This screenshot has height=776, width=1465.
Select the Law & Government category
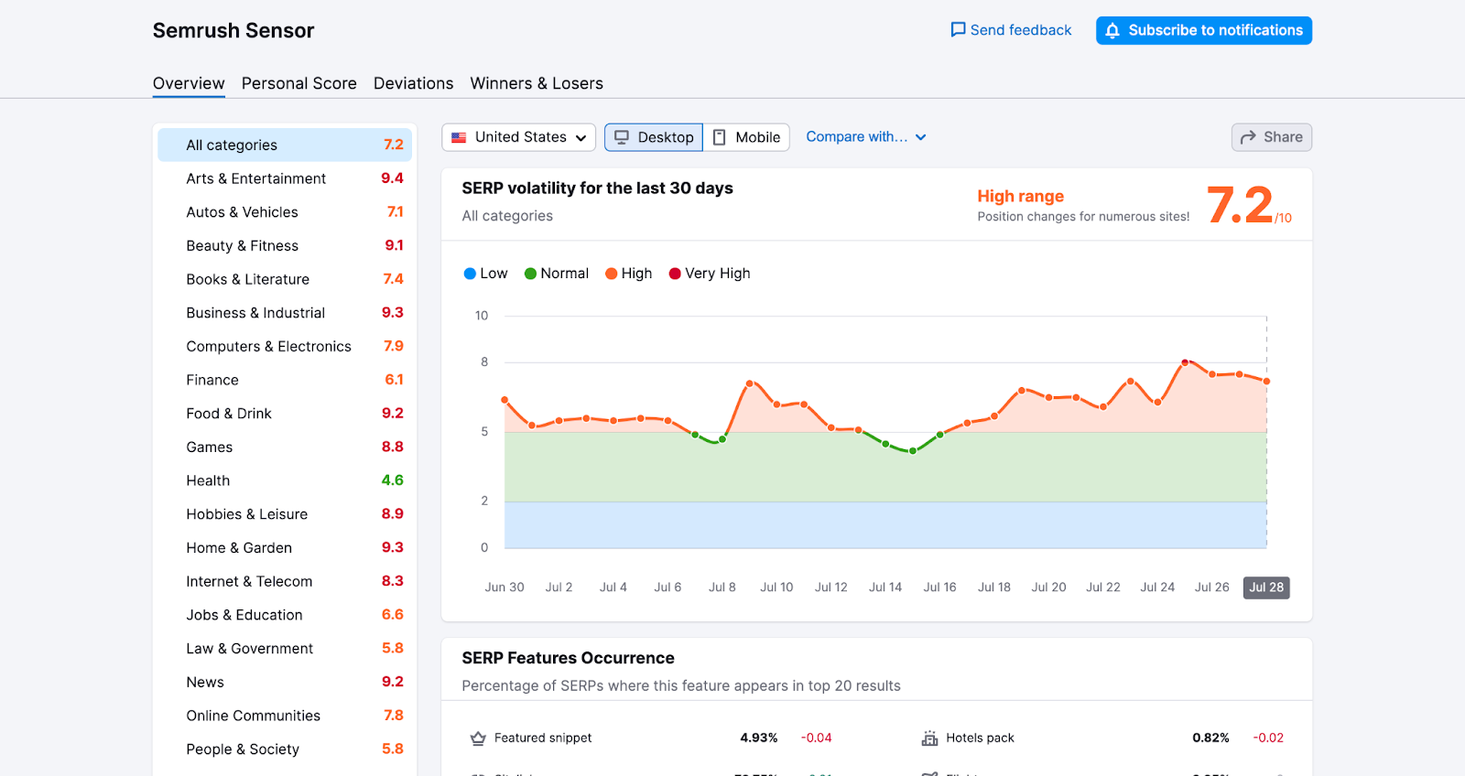(285, 649)
